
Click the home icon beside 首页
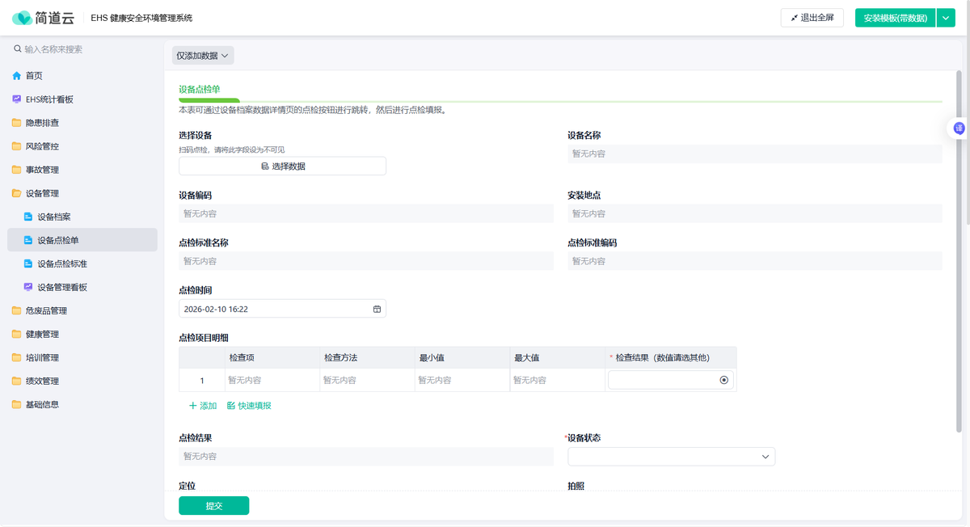click(17, 76)
